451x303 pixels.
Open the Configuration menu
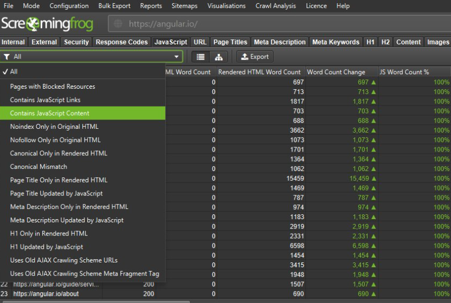click(69, 6)
